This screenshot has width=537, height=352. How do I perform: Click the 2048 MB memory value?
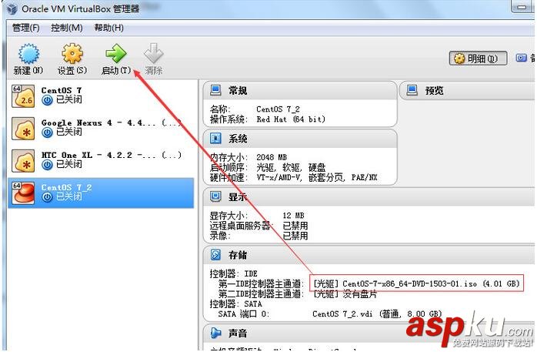point(272,157)
